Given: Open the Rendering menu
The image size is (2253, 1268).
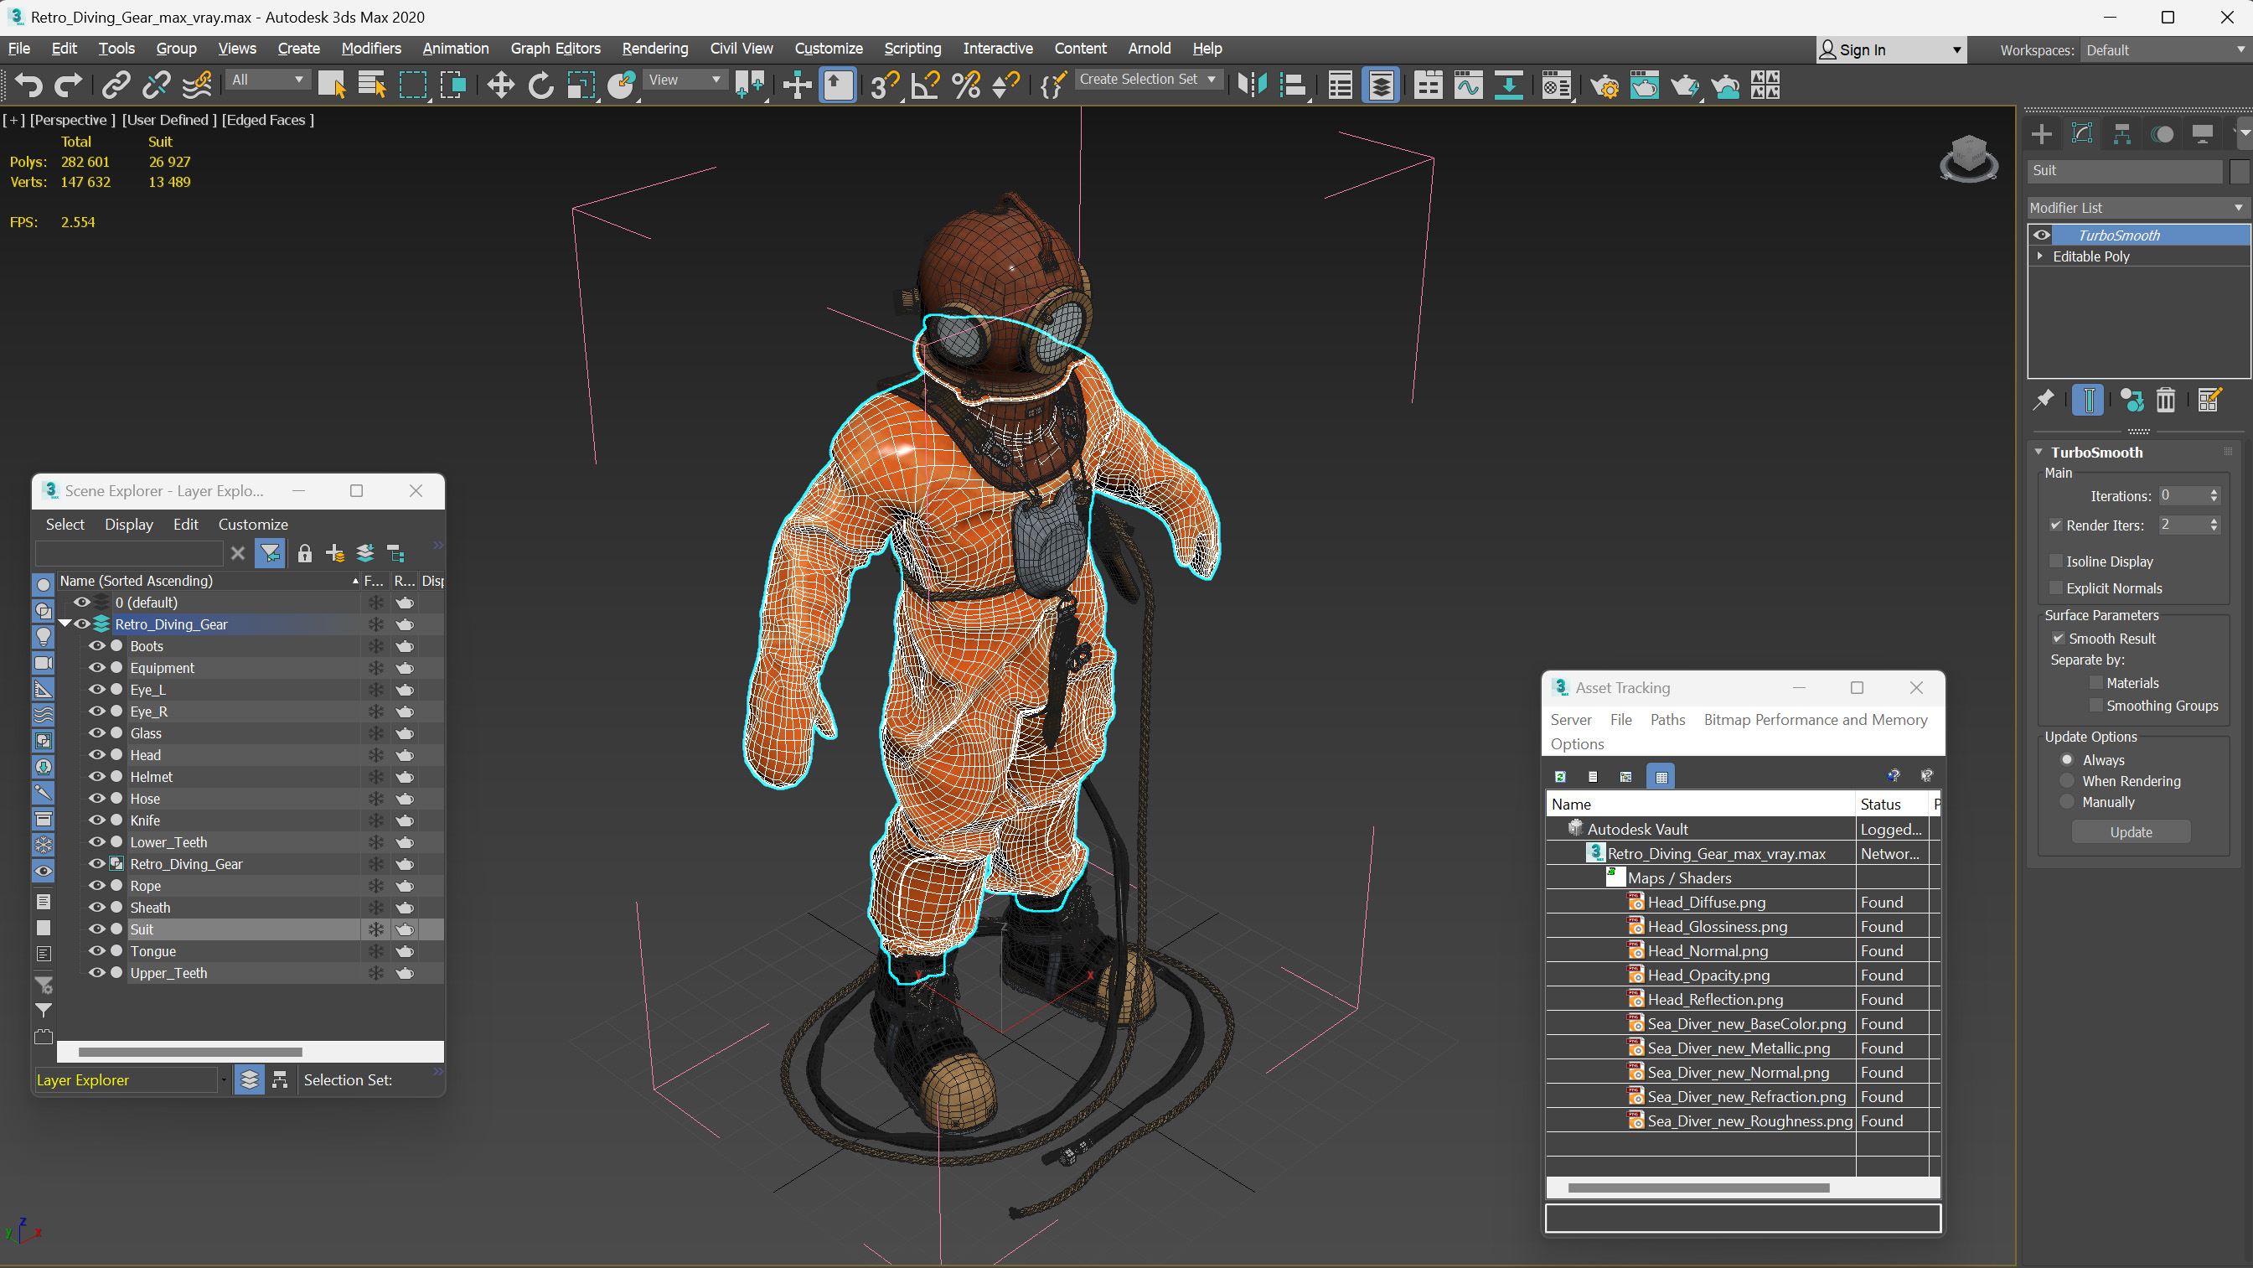Looking at the screenshot, I should click(x=655, y=49).
